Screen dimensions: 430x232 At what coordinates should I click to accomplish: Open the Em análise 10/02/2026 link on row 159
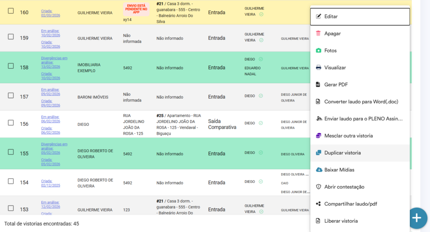[50, 33]
